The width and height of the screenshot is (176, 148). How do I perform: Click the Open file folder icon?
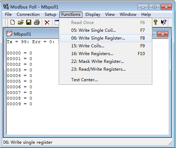[21, 22]
